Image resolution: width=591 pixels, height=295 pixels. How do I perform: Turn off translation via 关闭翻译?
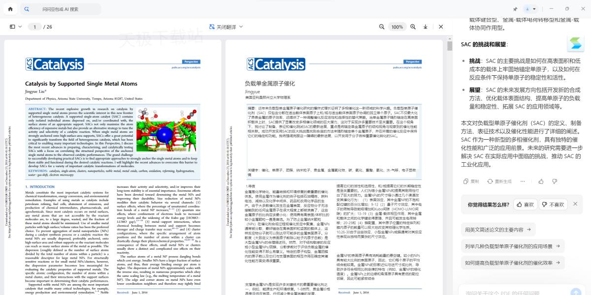coord(223,27)
